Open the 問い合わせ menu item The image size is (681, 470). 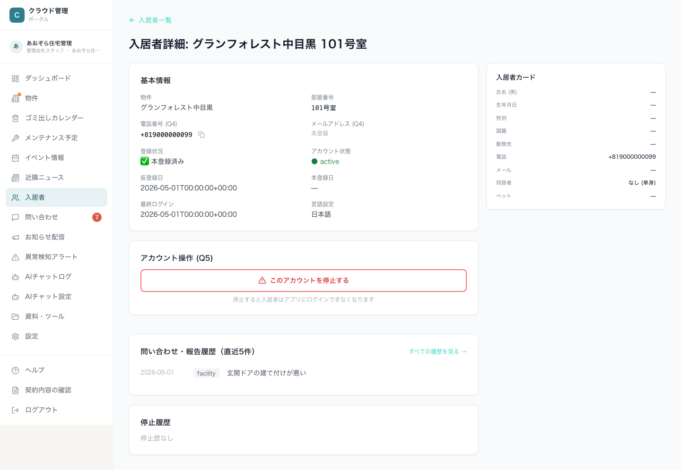57,217
